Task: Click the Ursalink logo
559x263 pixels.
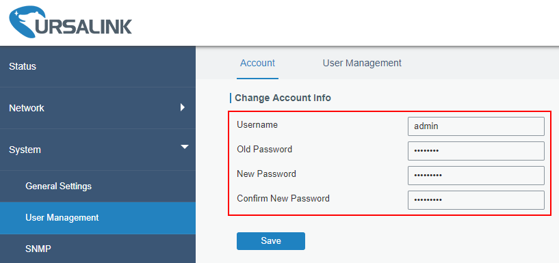Action: pyautogui.click(x=70, y=23)
